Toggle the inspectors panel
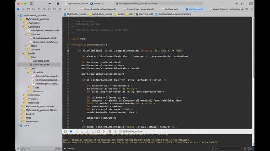This screenshot has height=151, width=270. click(251, 3)
